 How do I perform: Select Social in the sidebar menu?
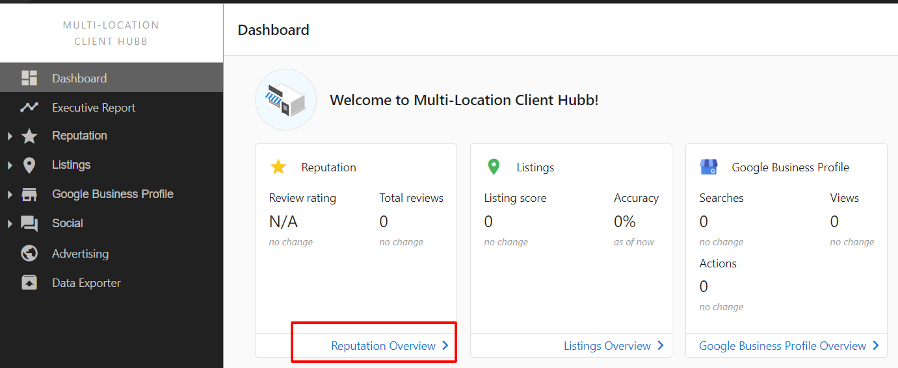(x=111, y=223)
